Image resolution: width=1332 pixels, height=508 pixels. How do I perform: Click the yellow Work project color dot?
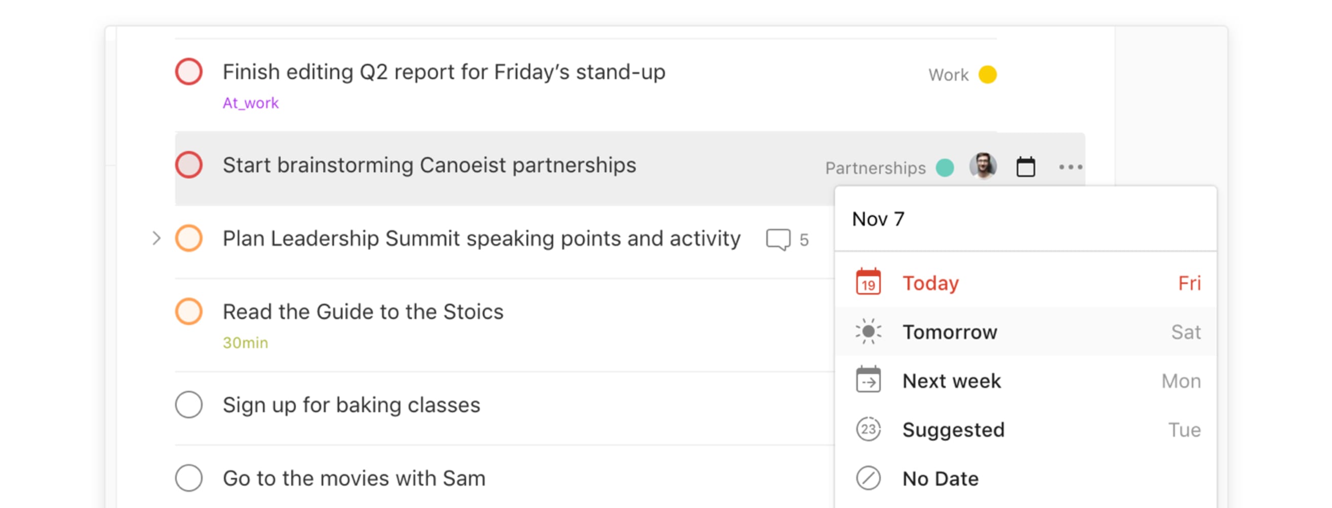pyautogui.click(x=987, y=75)
